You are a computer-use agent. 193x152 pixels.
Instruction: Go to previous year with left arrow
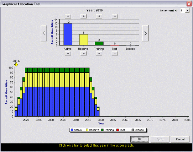(44, 33)
